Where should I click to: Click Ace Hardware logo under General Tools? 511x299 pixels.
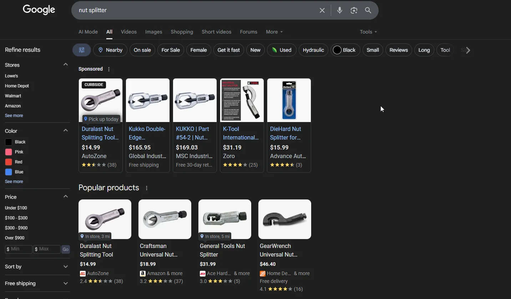click(x=203, y=273)
